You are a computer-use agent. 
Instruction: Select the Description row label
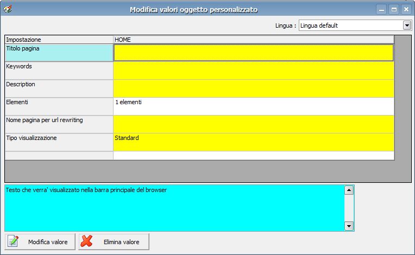[59, 89]
